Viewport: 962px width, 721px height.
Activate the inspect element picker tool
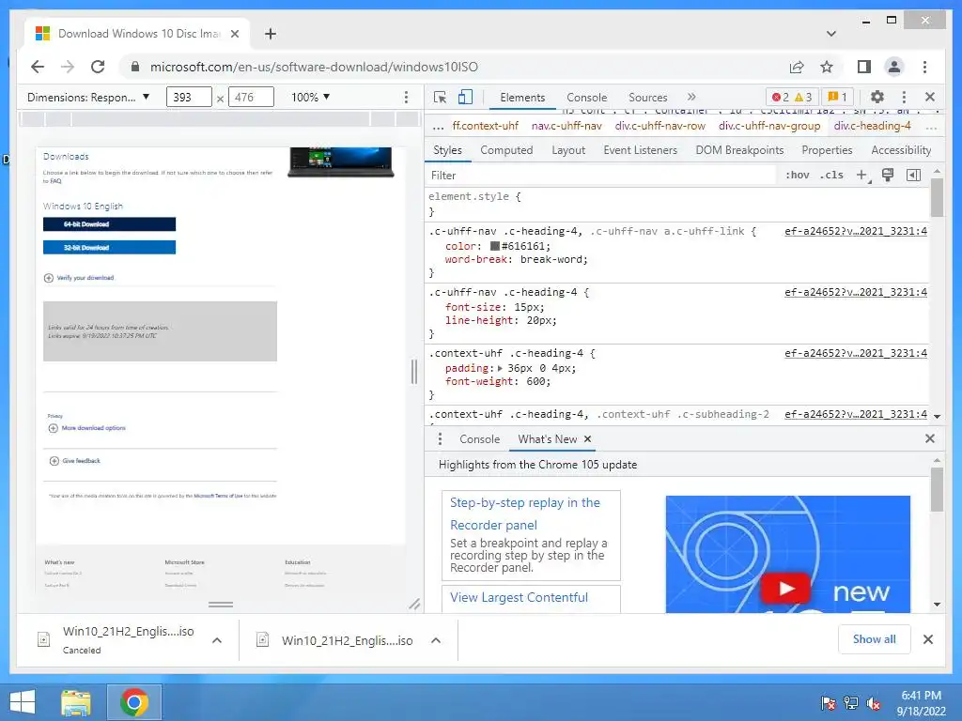point(440,97)
